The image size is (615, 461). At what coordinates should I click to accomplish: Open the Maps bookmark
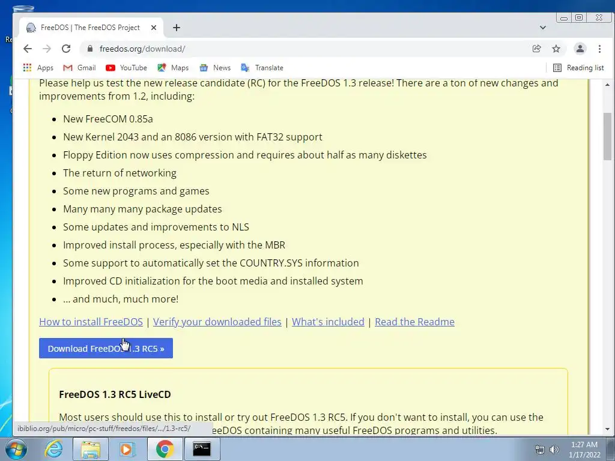tap(173, 68)
